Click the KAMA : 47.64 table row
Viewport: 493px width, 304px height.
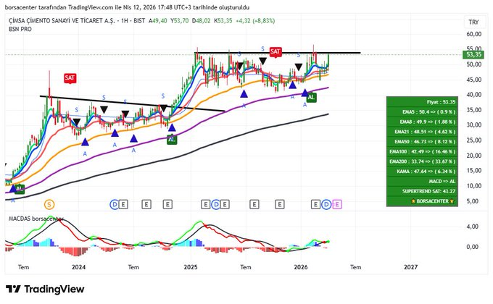point(422,172)
